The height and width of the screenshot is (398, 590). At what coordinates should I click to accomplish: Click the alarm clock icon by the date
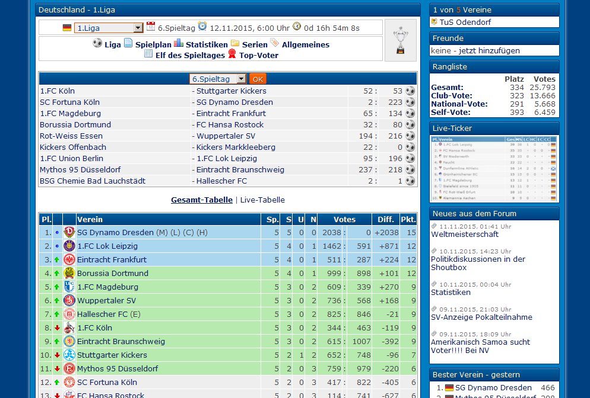coord(202,26)
